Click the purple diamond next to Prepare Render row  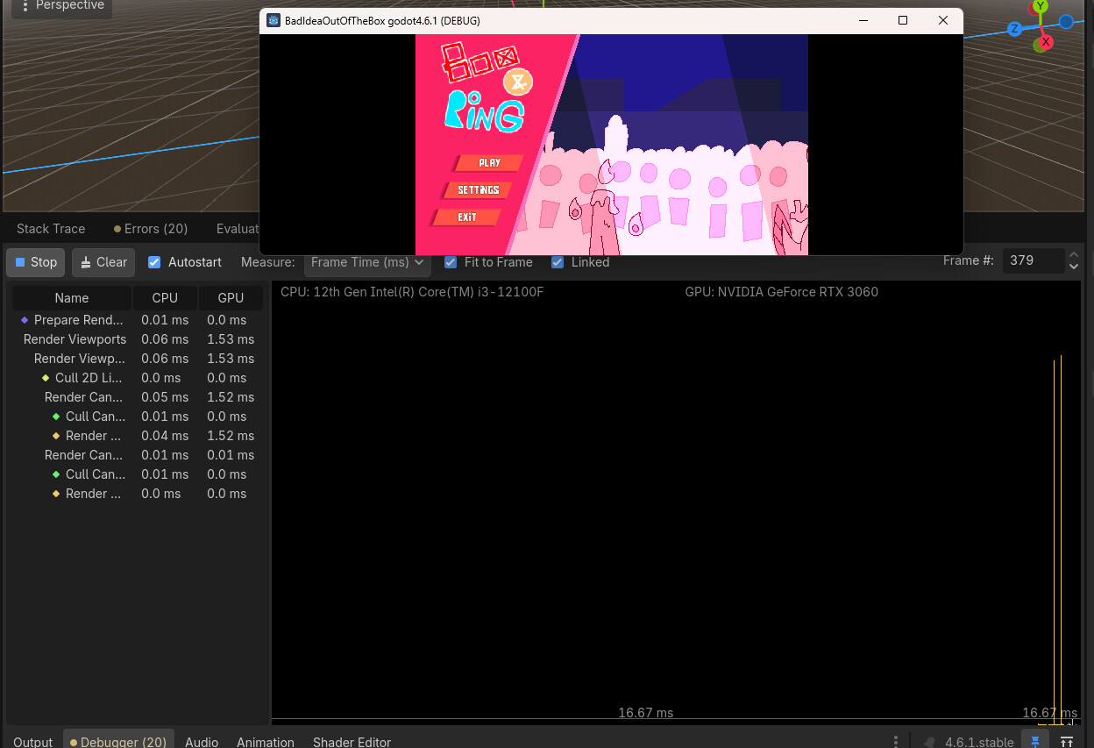click(x=25, y=320)
